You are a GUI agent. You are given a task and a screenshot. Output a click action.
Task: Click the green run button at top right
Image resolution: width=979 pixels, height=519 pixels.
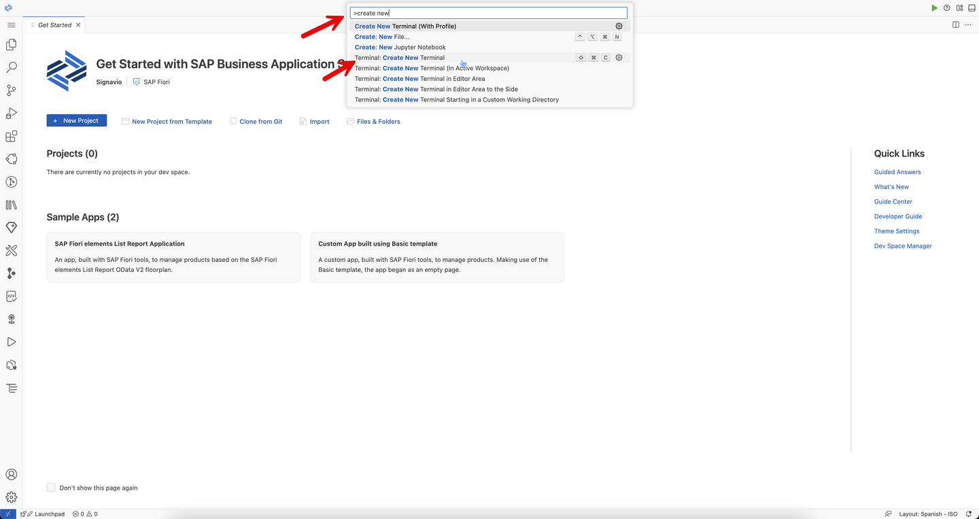point(934,8)
